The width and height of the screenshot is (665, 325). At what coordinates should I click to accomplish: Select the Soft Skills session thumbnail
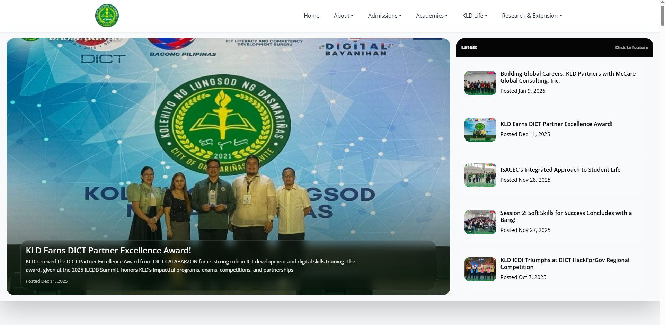(x=480, y=222)
